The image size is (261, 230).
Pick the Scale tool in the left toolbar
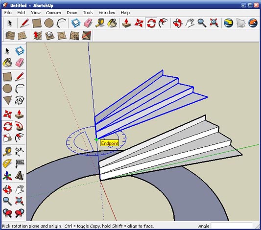tap(7, 138)
